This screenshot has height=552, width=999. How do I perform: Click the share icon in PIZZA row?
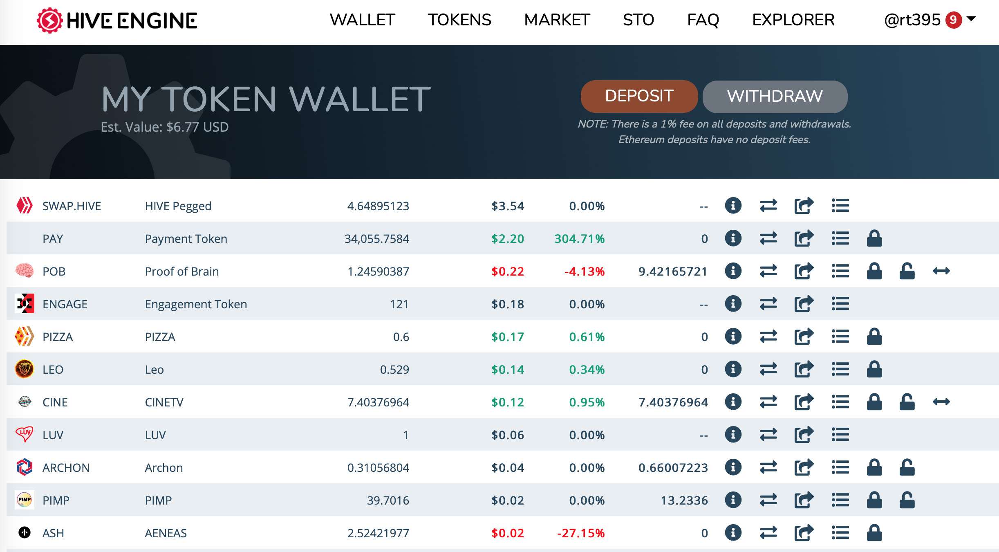coord(804,337)
